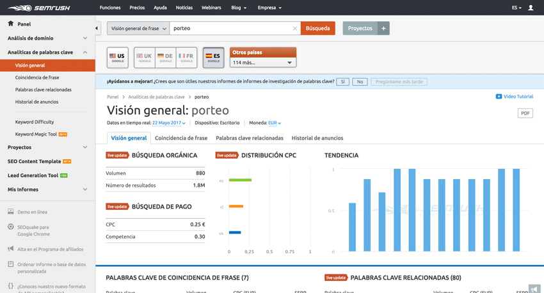
Task: Open the Otros países 114 más dropdown
Action: click(262, 63)
